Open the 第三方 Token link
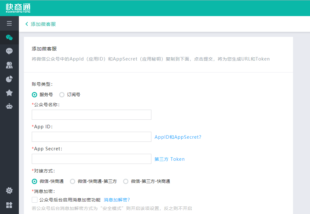Image resolution: width=310 pixels, height=214 pixels. 170,159
